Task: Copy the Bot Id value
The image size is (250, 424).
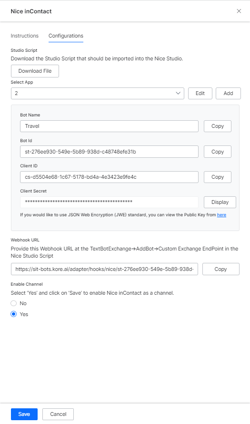Action: click(218, 152)
